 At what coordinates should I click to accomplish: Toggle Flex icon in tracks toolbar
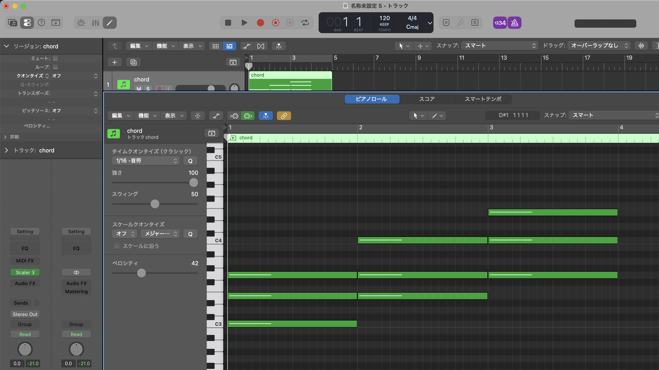pyautogui.click(x=261, y=46)
